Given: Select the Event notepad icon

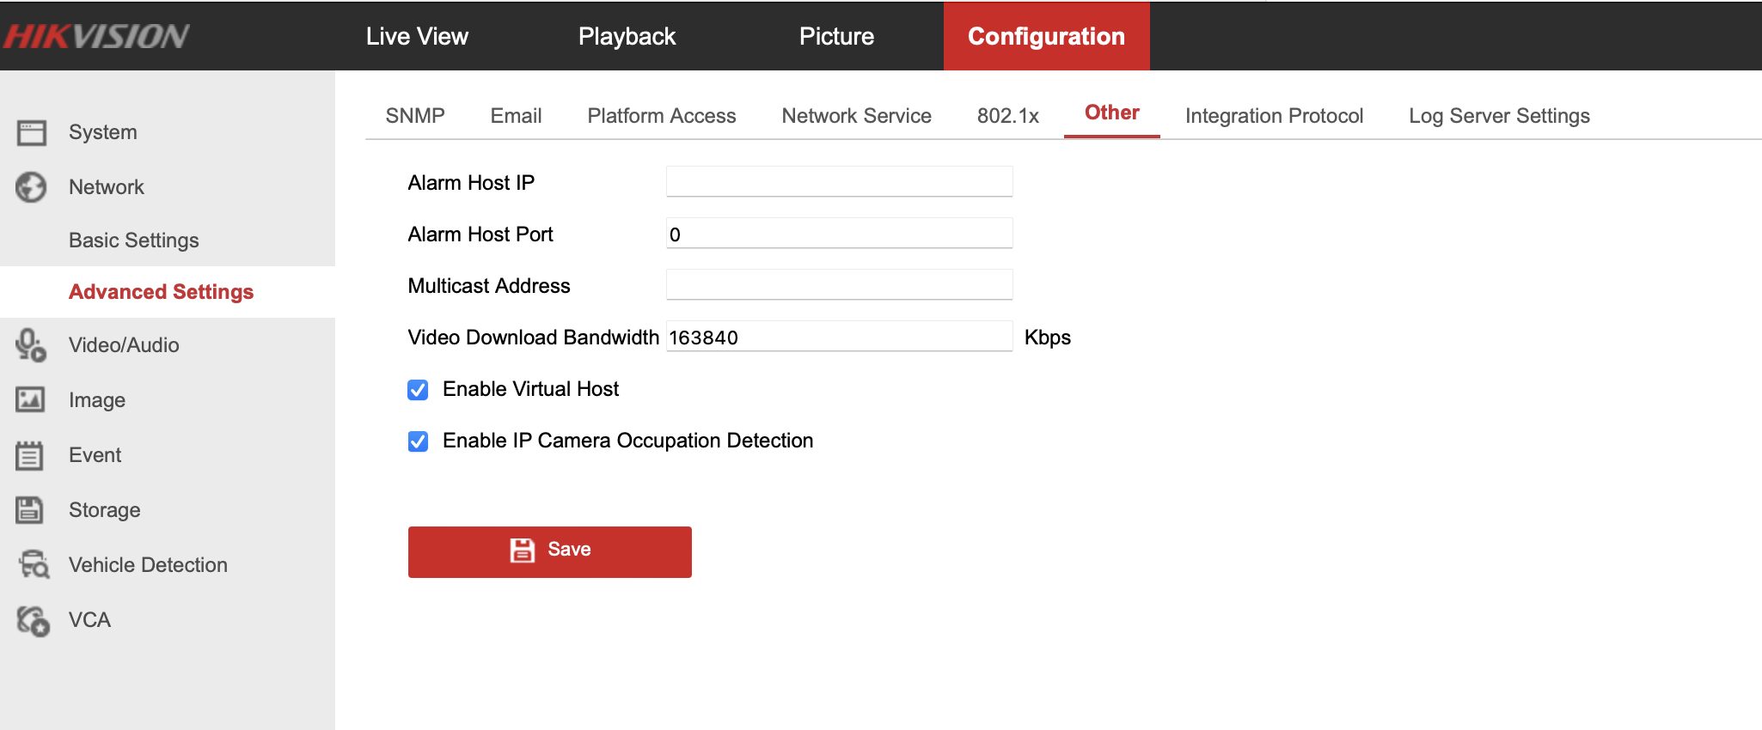Looking at the screenshot, I should (30, 455).
